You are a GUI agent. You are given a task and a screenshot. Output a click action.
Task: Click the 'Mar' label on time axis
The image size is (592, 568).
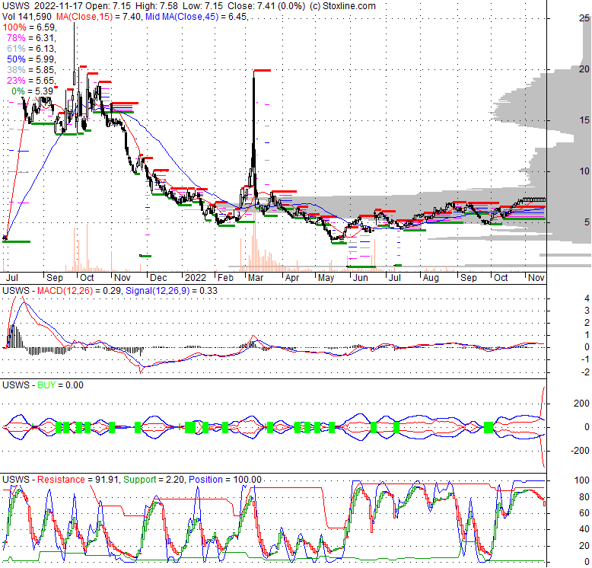tap(255, 278)
